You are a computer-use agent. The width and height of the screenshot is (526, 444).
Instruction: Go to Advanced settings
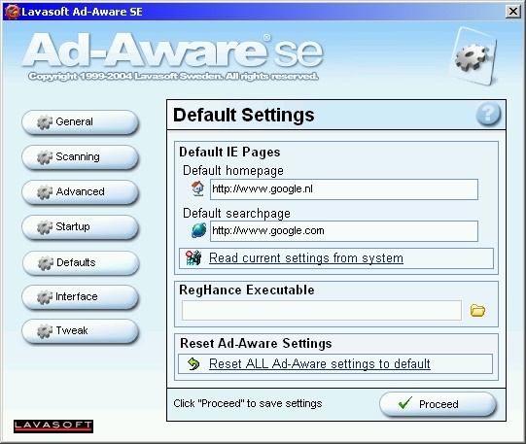click(80, 192)
